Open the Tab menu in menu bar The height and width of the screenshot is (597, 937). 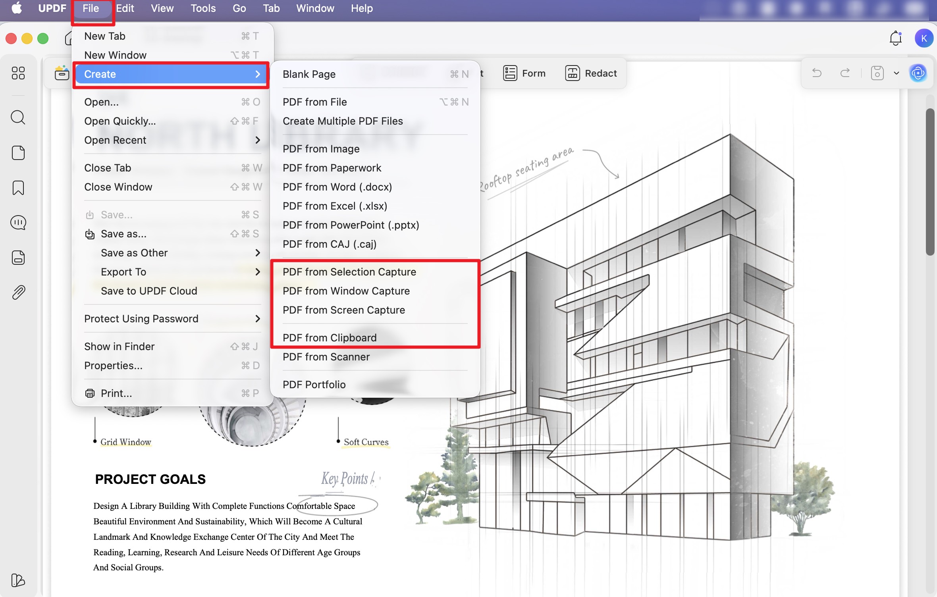pyautogui.click(x=271, y=8)
